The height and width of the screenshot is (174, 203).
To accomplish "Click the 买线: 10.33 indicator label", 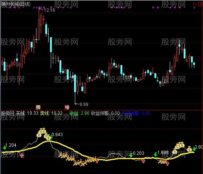I will [27, 113].
